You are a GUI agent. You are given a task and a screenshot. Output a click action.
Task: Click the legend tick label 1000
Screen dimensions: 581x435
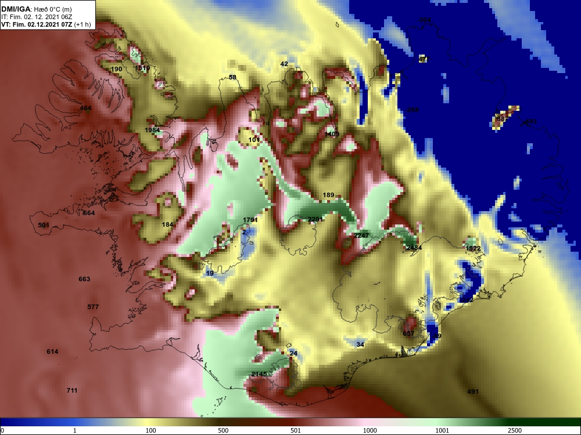370,430
